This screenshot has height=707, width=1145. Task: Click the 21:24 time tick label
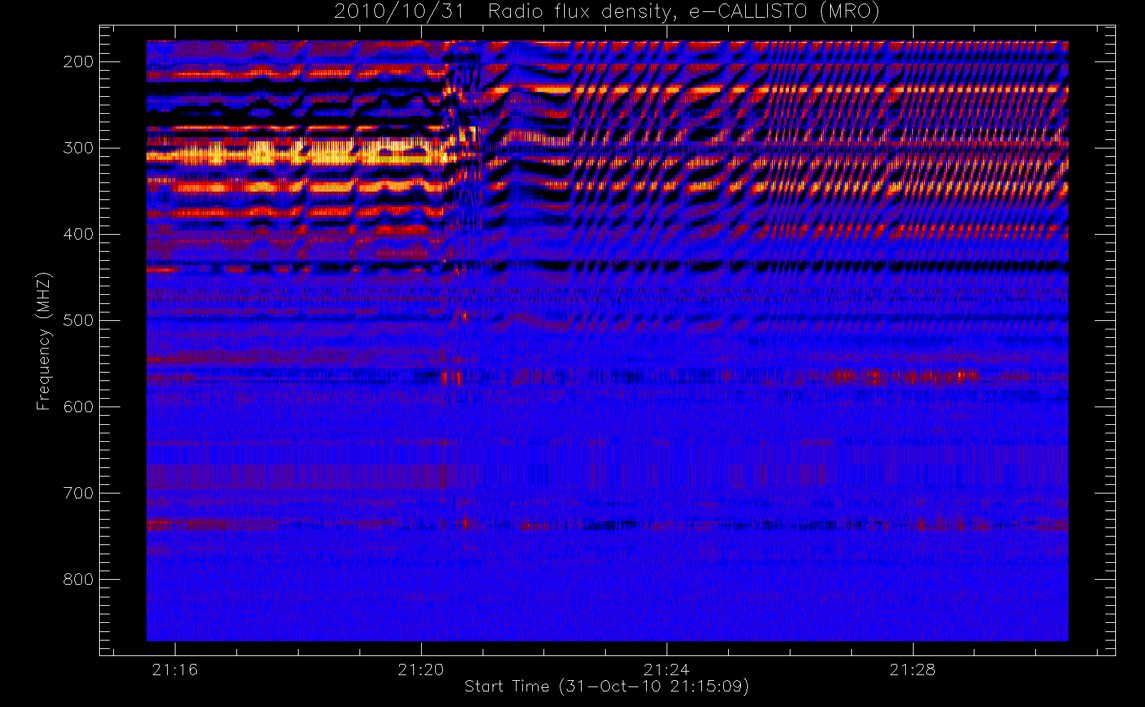[x=667, y=670]
